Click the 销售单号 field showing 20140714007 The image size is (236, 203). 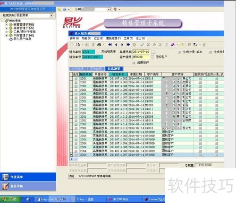93,57
